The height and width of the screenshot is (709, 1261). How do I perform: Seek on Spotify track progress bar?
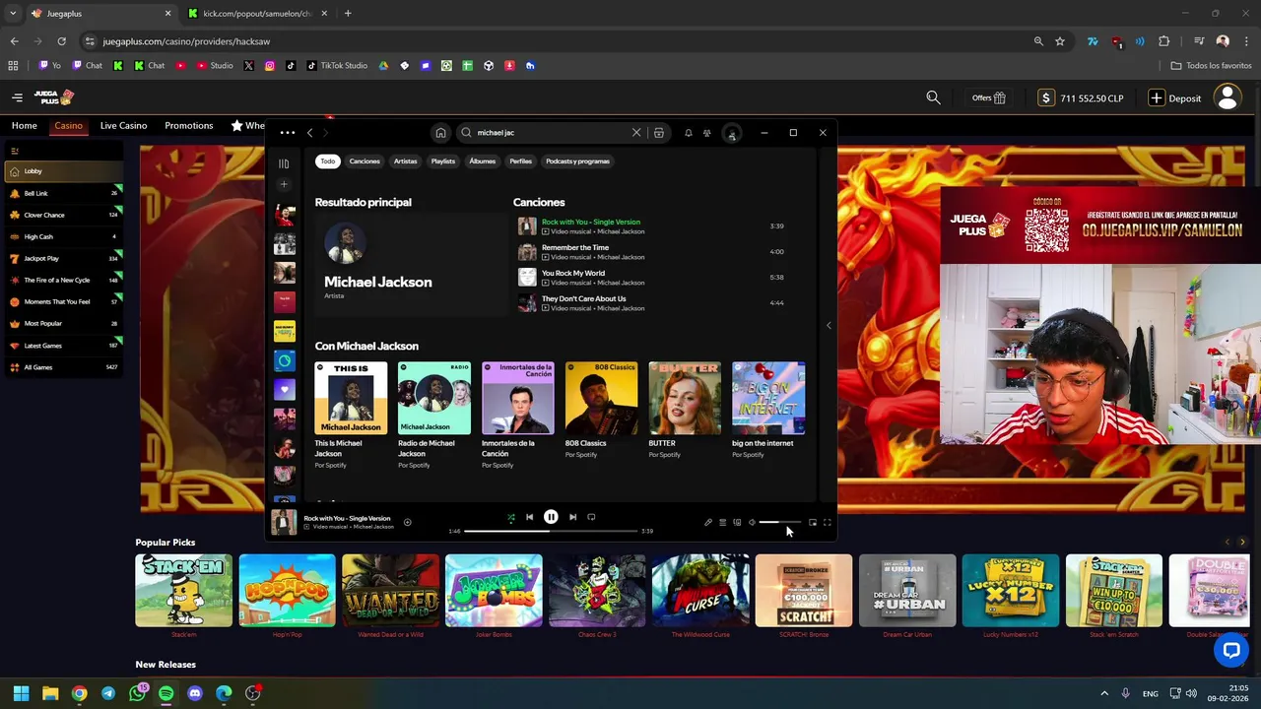pos(551,531)
